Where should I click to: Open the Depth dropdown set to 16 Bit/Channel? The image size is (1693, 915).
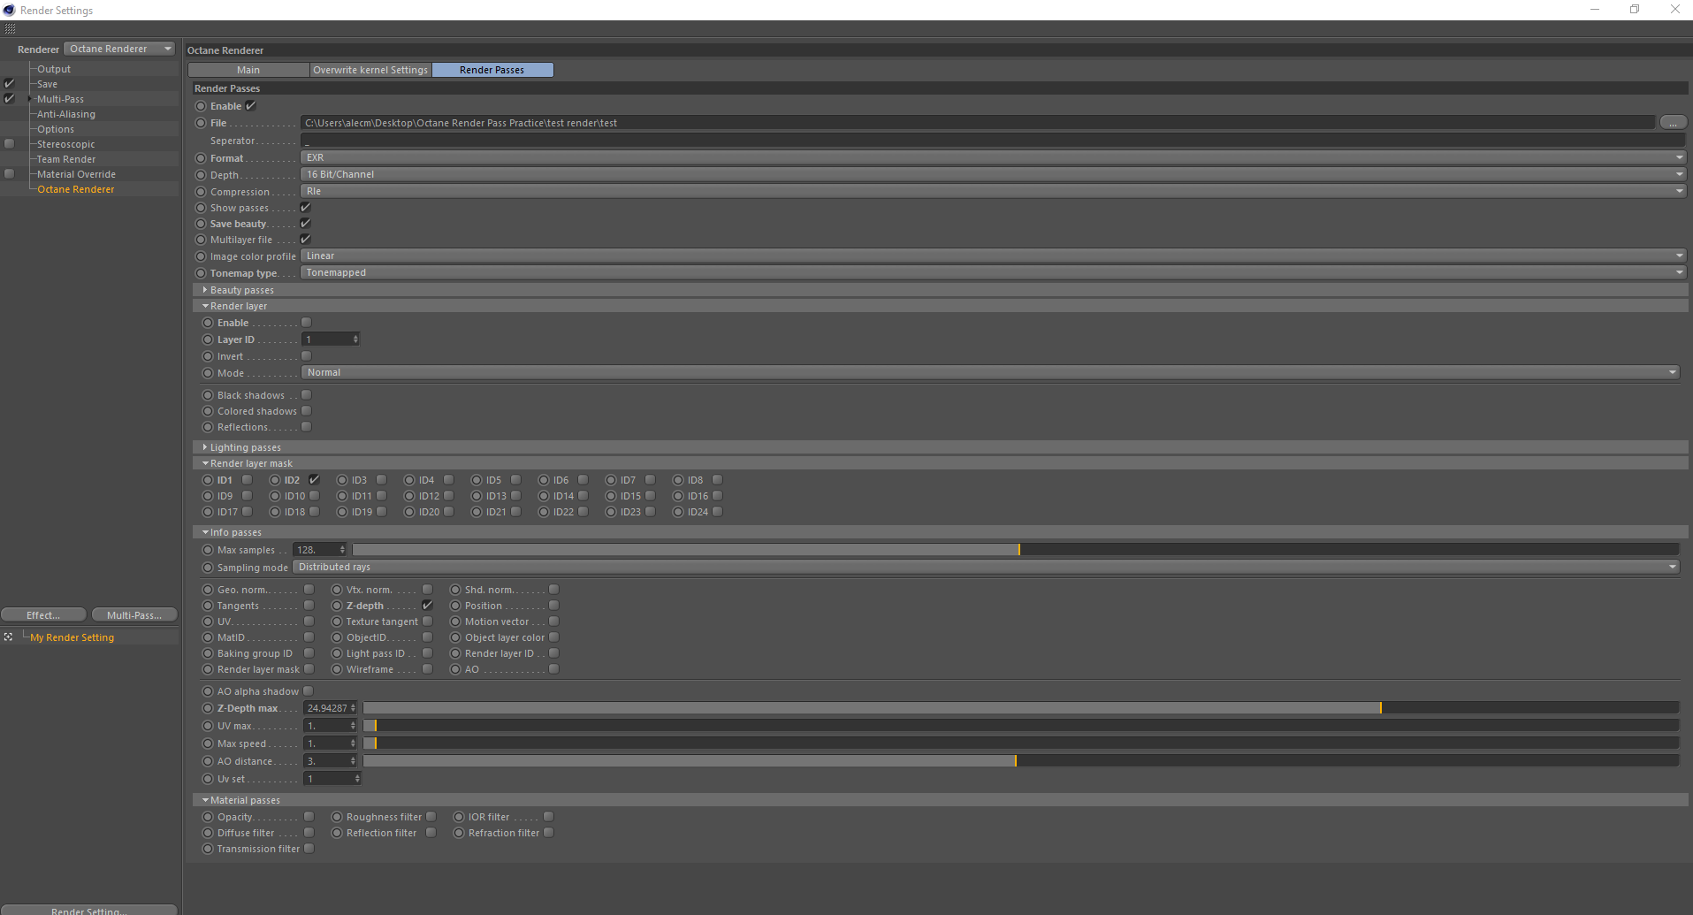(x=994, y=174)
